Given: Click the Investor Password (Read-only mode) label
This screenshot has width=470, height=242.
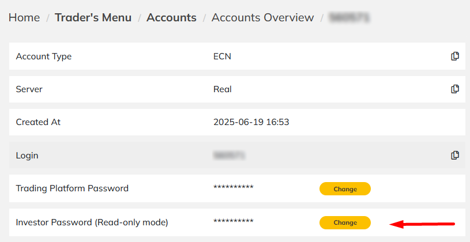Looking at the screenshot, I should (x=92, y=222).
